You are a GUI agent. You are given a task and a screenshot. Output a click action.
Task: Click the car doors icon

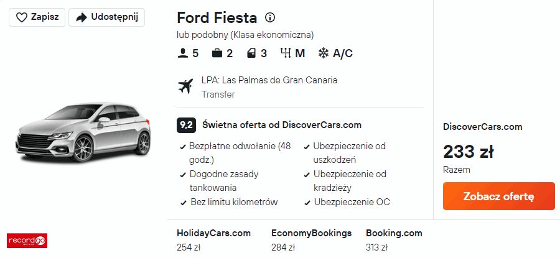pyautogui.click(x=251, y=53)
